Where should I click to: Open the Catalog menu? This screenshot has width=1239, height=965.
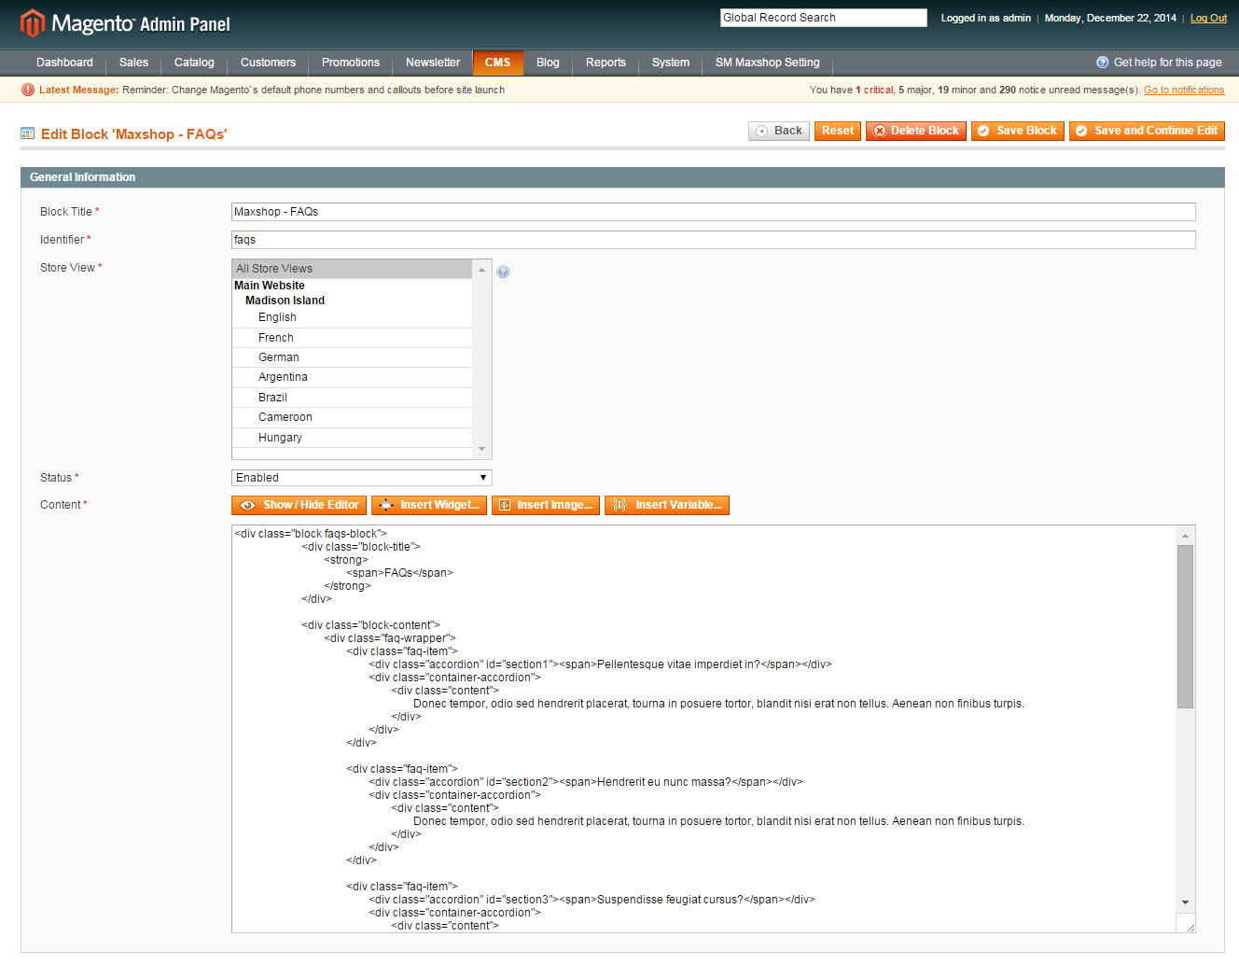(194, 63)
